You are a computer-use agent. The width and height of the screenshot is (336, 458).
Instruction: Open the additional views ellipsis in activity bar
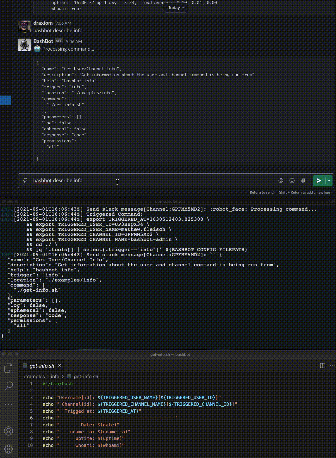click(9, 404)
